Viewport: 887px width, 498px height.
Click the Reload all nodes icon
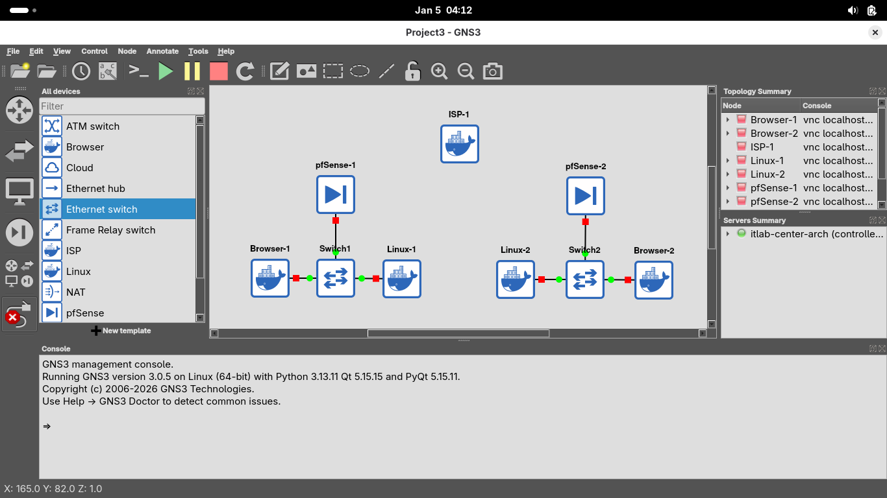tap(245, 71)
